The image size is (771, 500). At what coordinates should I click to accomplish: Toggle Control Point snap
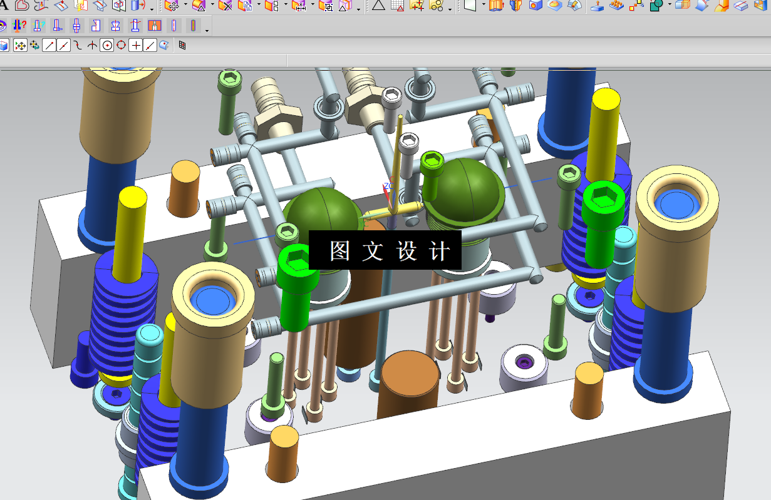coord(78,45)
